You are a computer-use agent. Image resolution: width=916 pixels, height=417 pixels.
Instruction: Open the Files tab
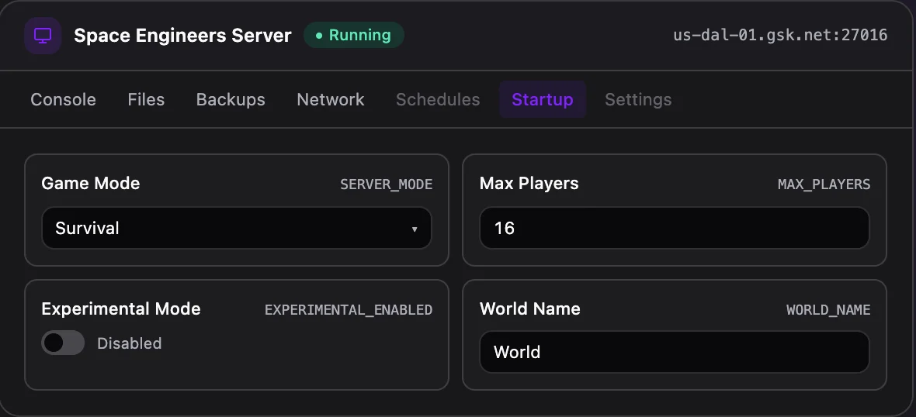pyautogui.click(x=146, y=100)
